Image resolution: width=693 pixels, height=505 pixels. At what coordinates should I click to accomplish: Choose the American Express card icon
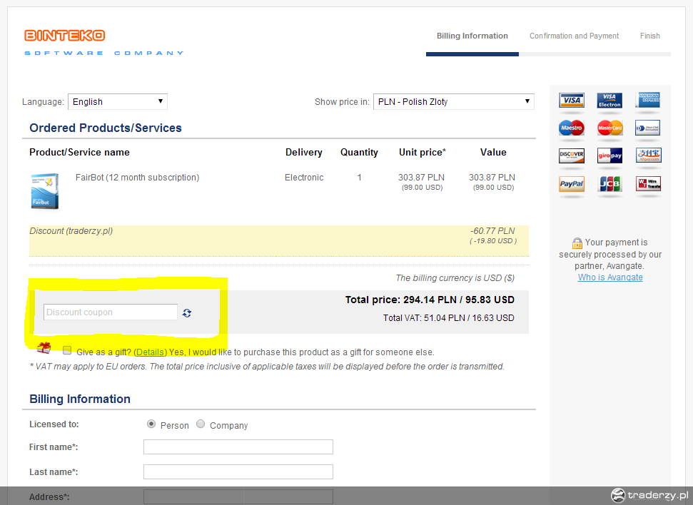[x=648, y=101]
